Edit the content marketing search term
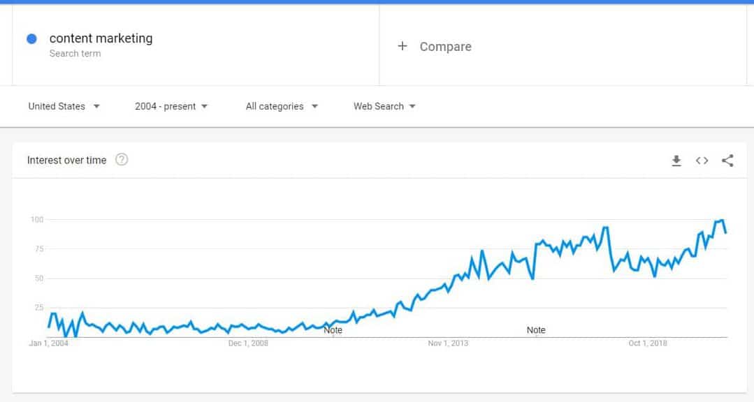 point(101,38)
